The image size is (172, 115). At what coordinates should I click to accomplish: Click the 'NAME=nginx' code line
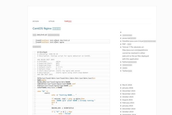[42, 80]
